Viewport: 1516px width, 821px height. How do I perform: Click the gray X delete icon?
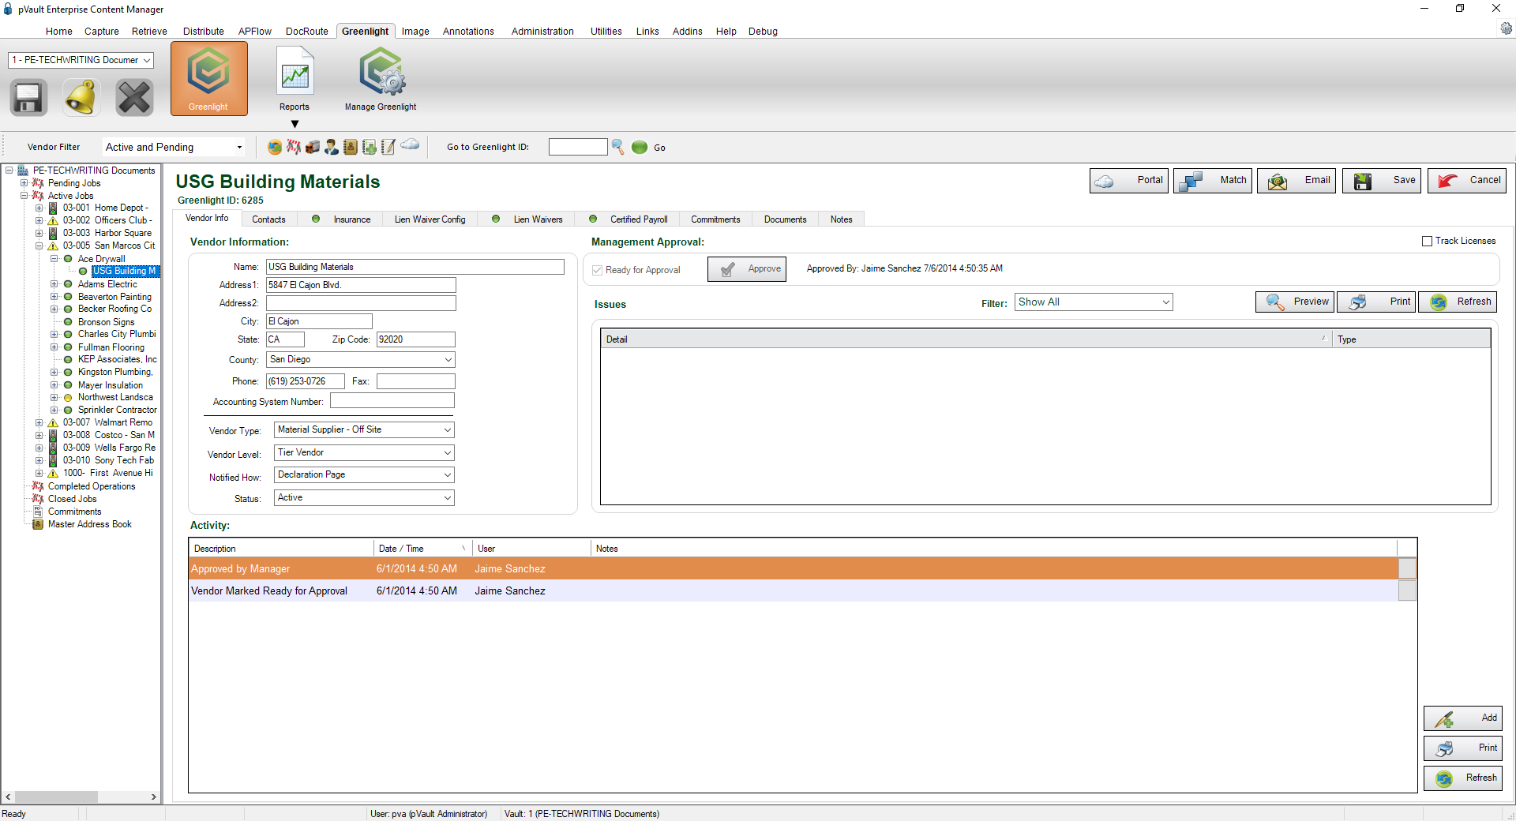click(x=134, y=98)
